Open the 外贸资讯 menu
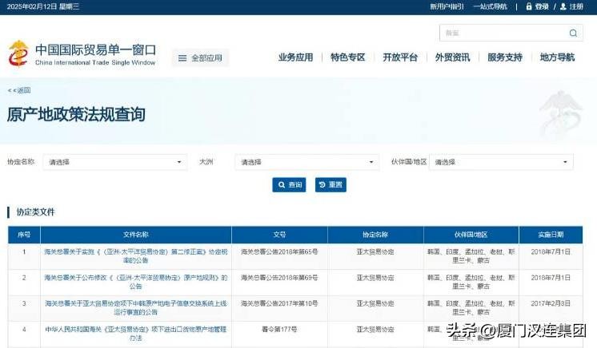597x348 pixels. (452, 57)
